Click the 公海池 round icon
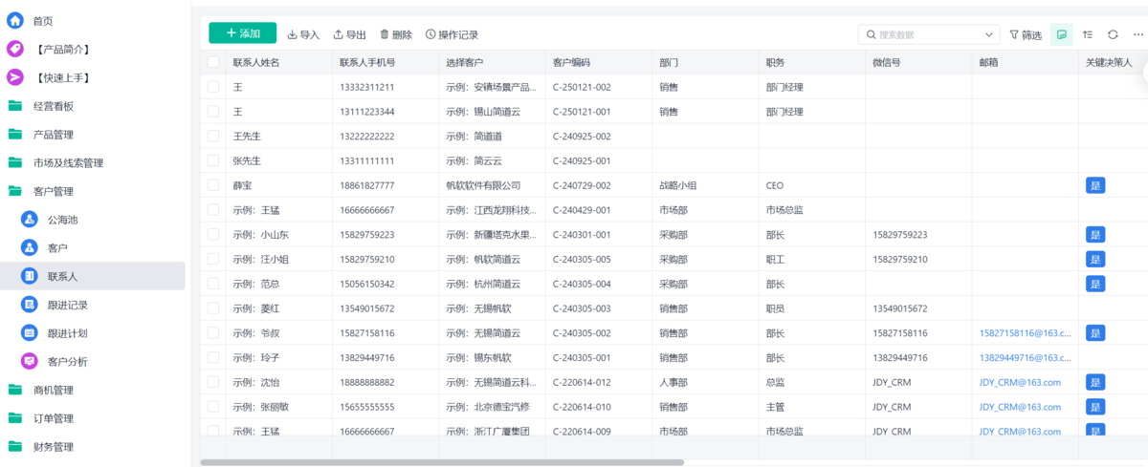 point(30,220)
